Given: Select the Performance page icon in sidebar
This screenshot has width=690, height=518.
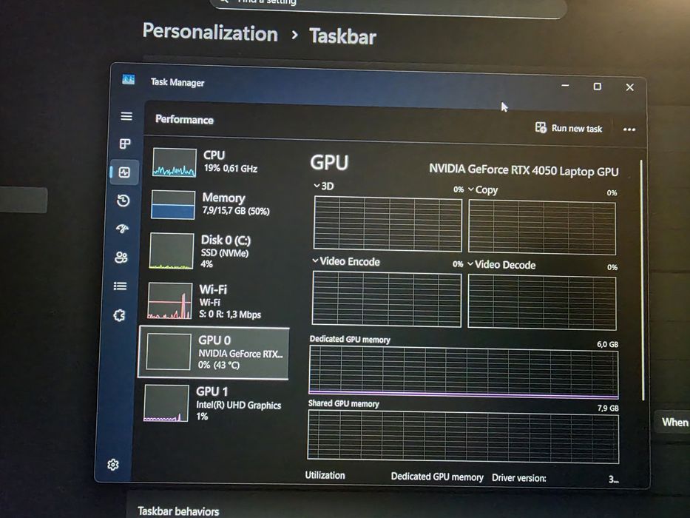Looking at the screenshot, I should tap(124, 172).
